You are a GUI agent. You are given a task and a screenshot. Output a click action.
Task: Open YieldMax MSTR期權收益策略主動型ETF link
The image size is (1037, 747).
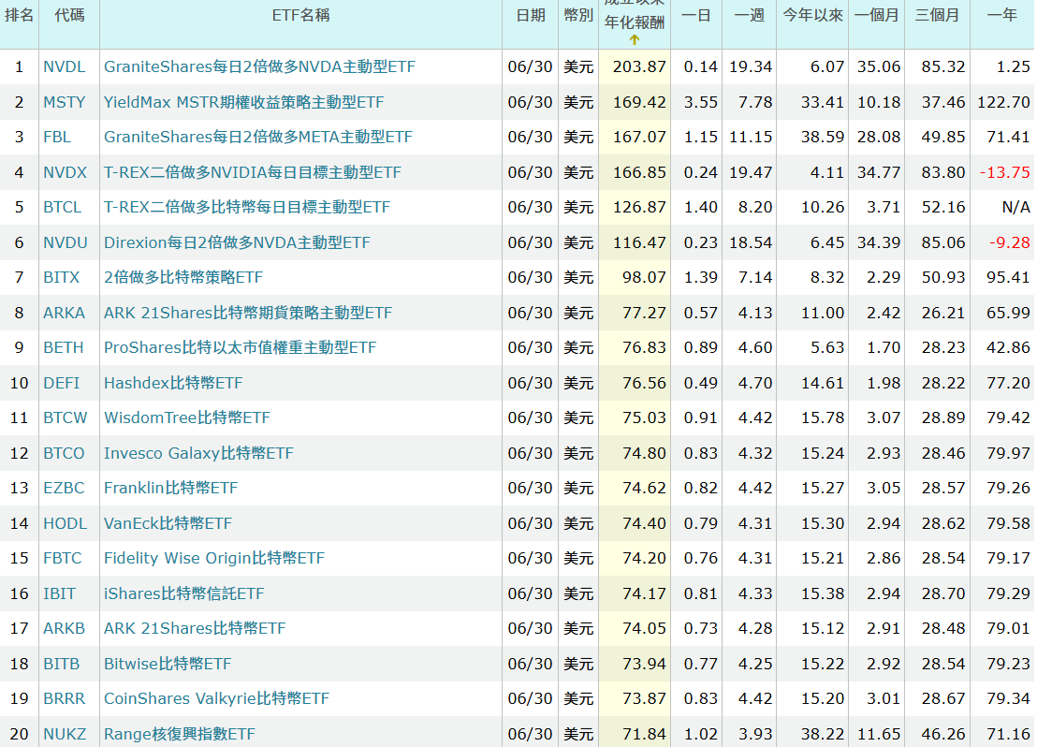(243, 102)
